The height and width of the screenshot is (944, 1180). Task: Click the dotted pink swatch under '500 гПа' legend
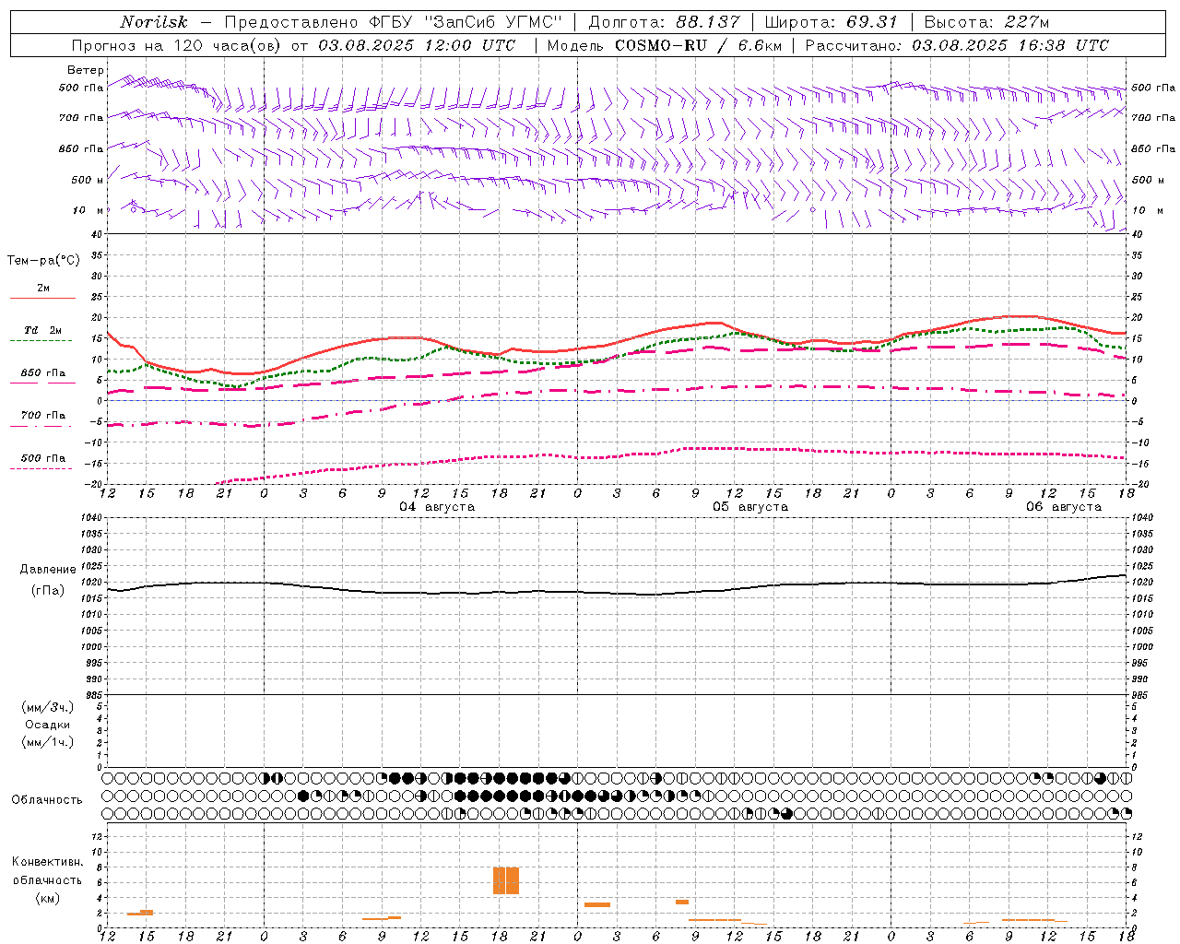pyautogui.click(x=41, y=468)
